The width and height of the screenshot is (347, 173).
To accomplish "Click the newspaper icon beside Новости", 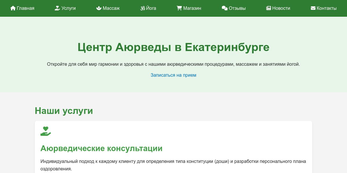I will click(x=269, y=8).
